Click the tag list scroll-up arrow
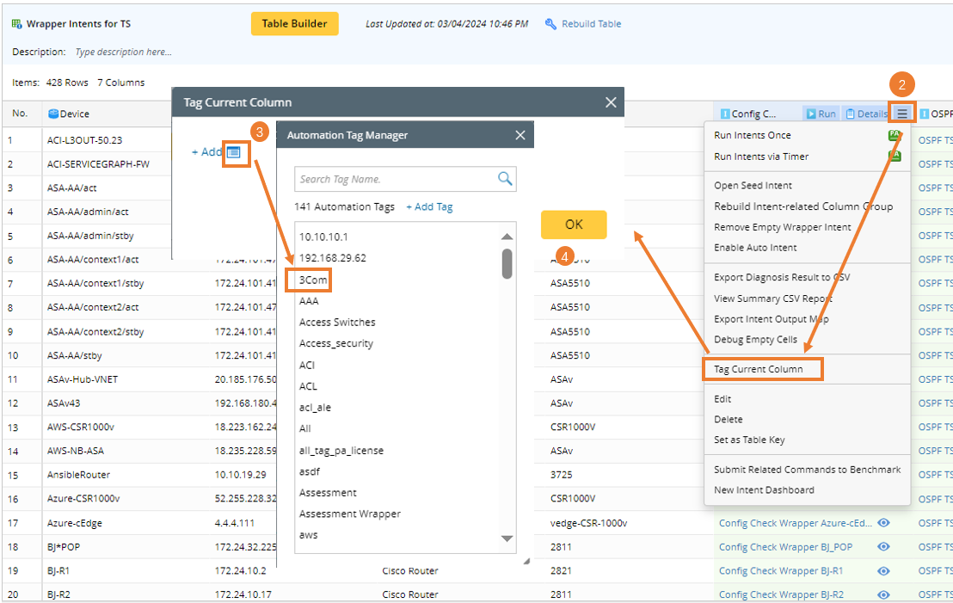 point(507,237)
